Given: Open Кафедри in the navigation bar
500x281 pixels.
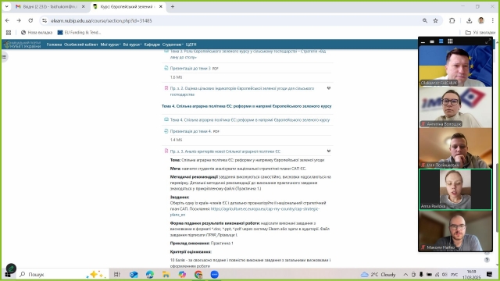Looking at the screenshot, I should tap(152, 44).
